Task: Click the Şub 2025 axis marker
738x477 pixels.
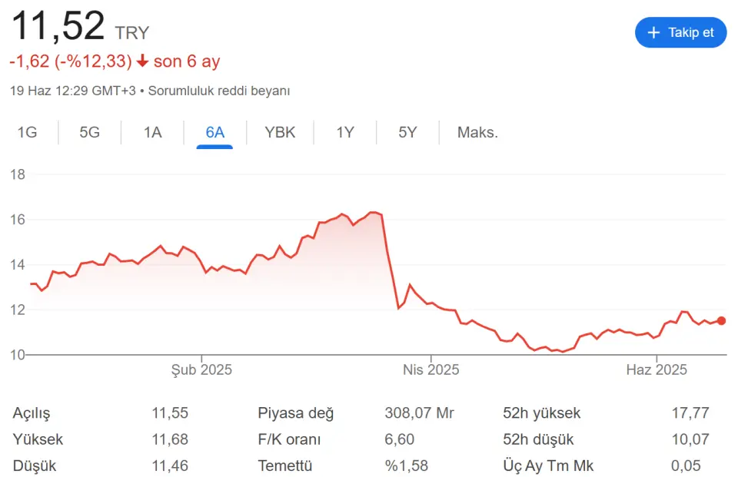Action: 201,369
